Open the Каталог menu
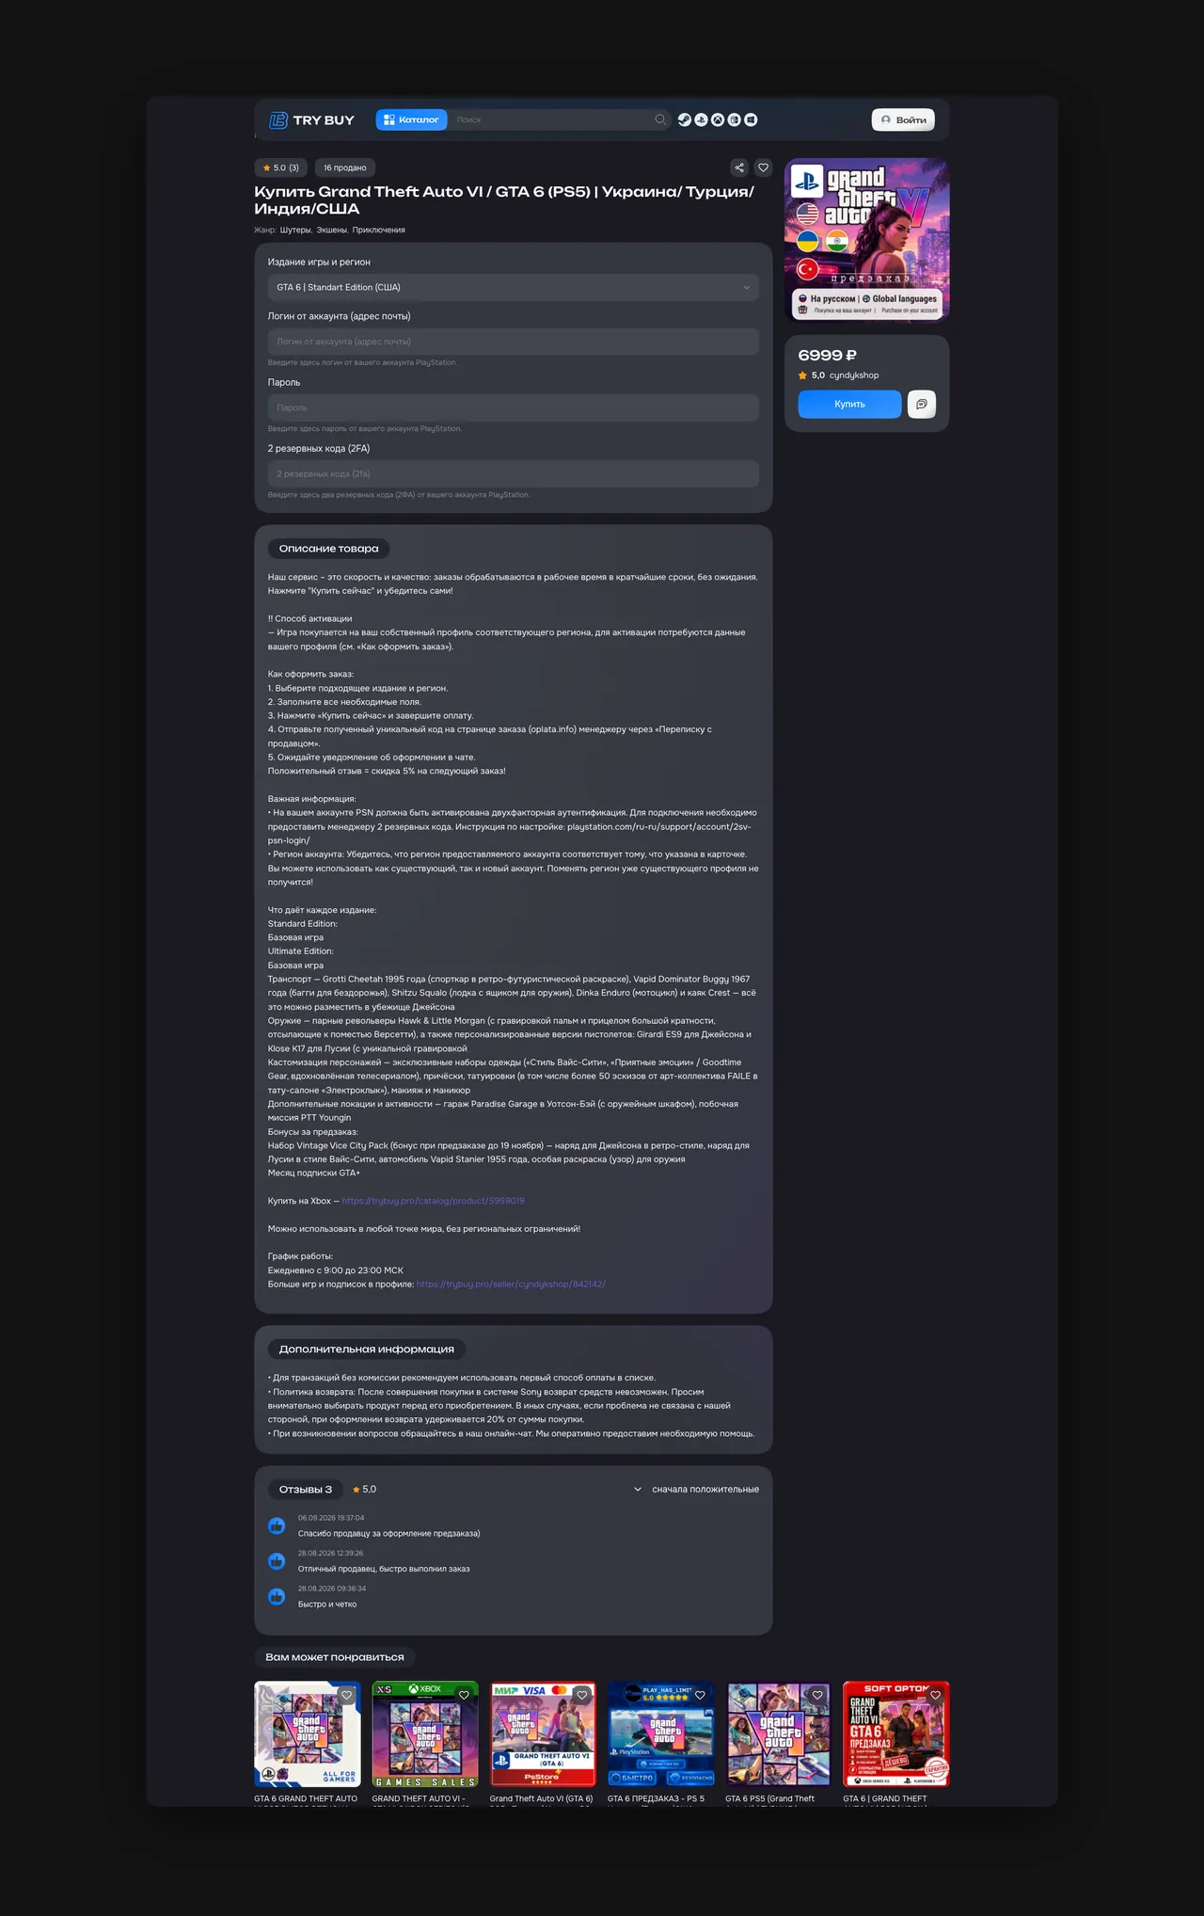This screenshot has width=1204, height=1916. pos(411,120)
